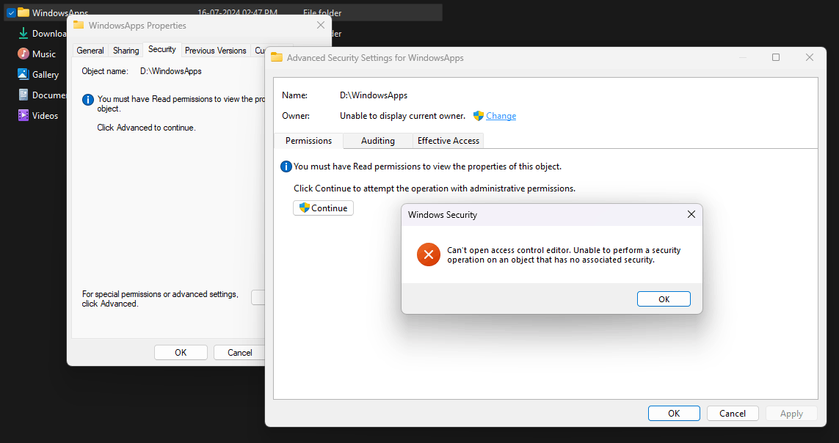Click the folder icon in the WindowsApps Properties title bar
The width and height of the screenshot is (839, 443).
pos(79,25)
